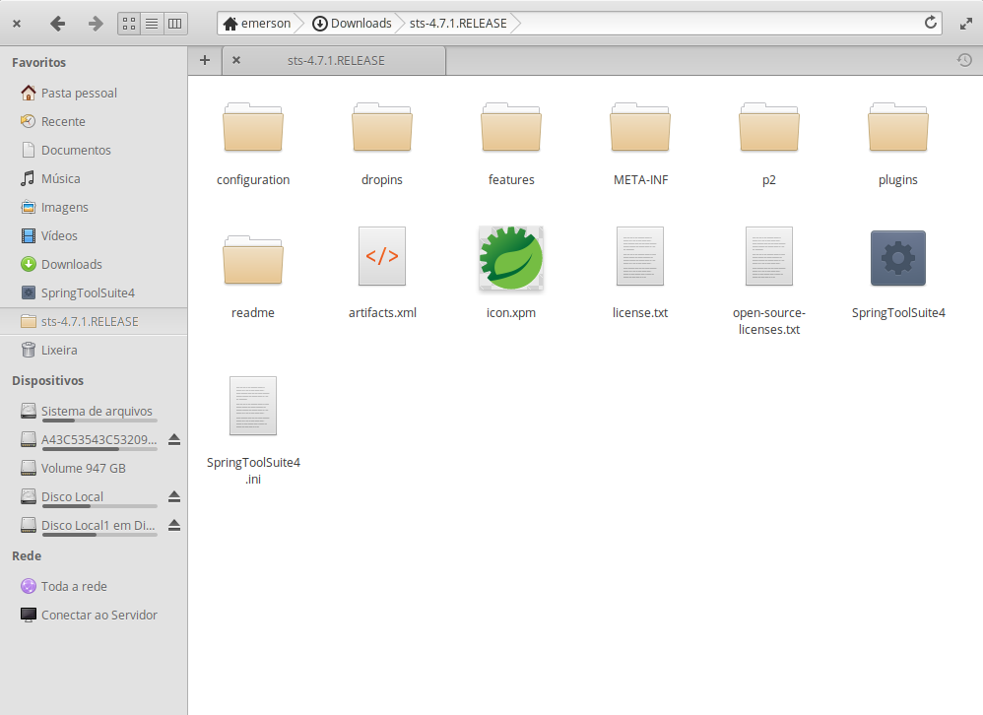This screenshot has width=983, height=715.
Task: Switch to icon grid view
Action: 129,24
